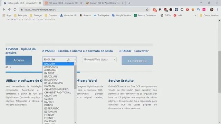
Task: Select BRAZILIAN in the language list
Action: pos(58,76)
